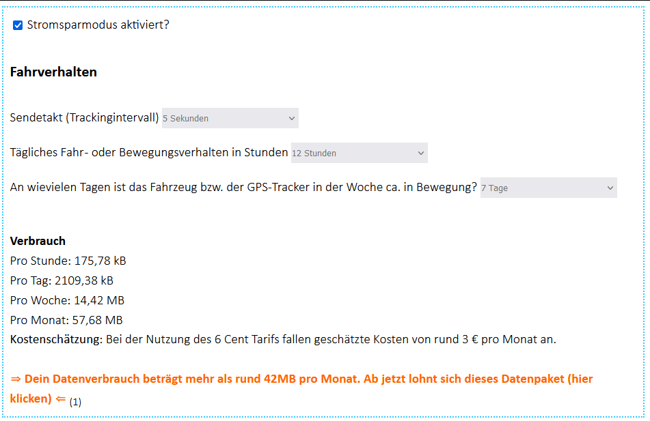
Task: Click the bold 'Kostenschätzung' text
Action: 55,339
